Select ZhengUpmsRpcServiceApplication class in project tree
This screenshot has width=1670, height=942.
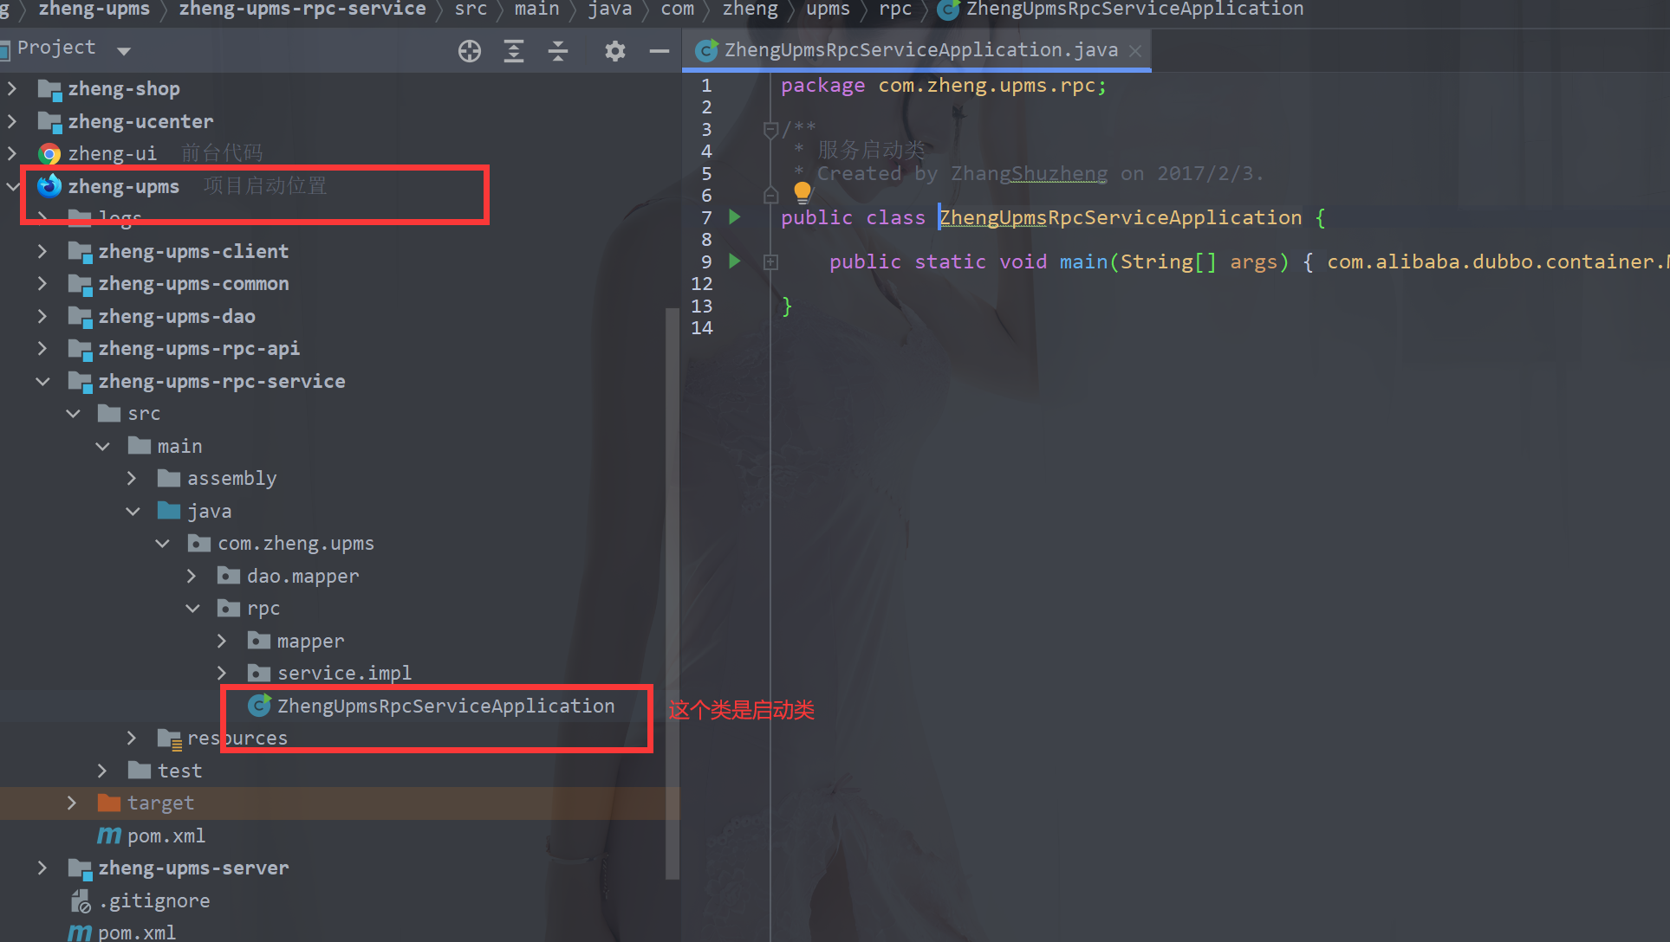445,706
